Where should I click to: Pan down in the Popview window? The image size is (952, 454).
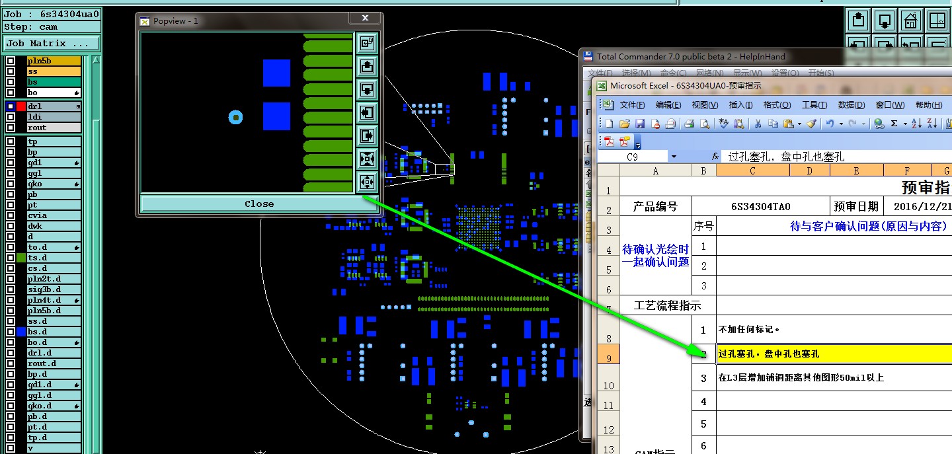click(367, 89)
